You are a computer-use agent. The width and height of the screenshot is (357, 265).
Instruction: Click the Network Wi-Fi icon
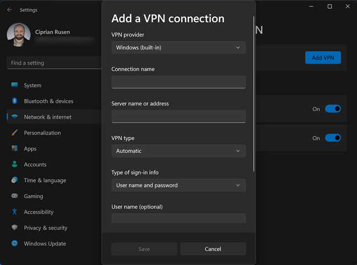tap(14, 116)
